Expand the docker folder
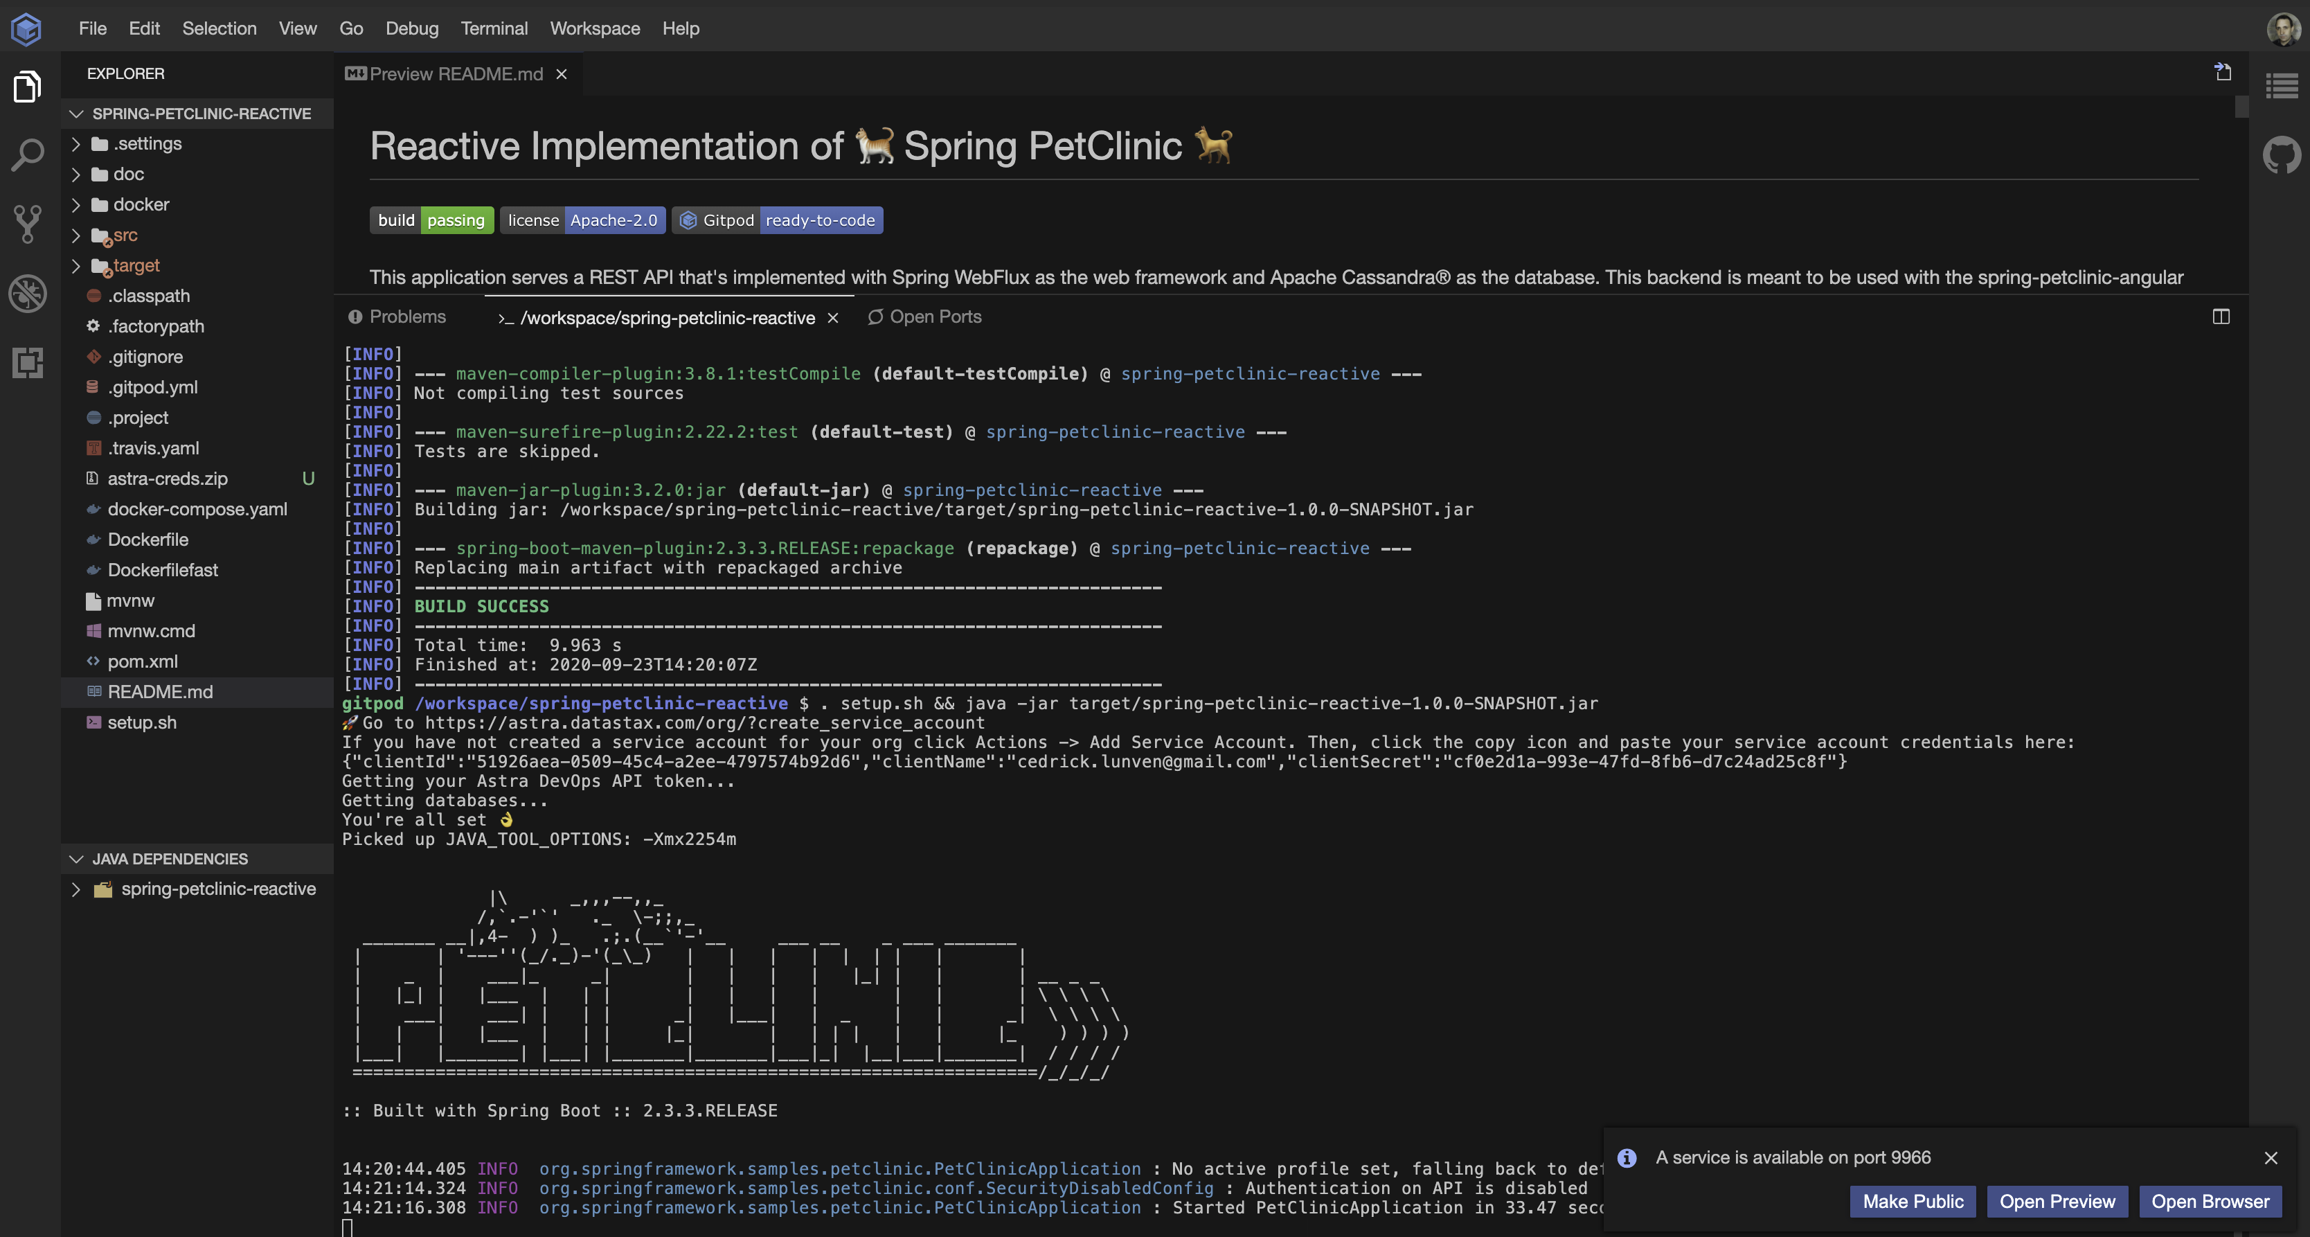 (x=141, y=204)
